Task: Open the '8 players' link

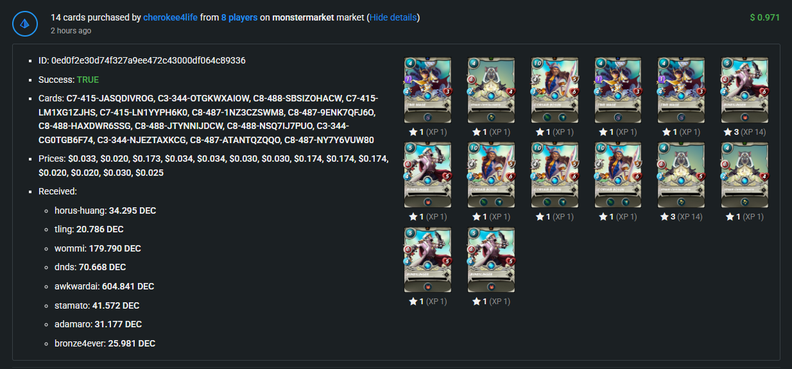Action: pos(239,17)
